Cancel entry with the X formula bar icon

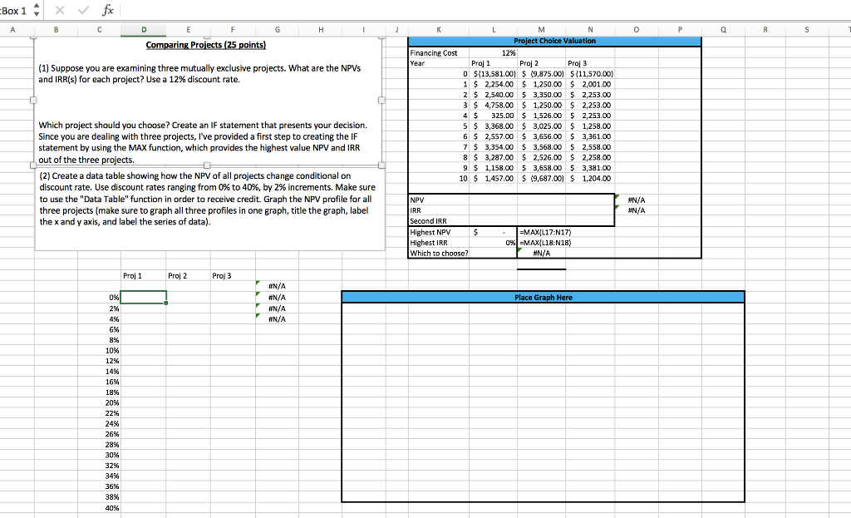tap(60, 10)
